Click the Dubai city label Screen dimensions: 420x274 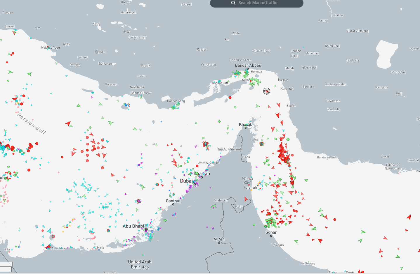point(186,181)
